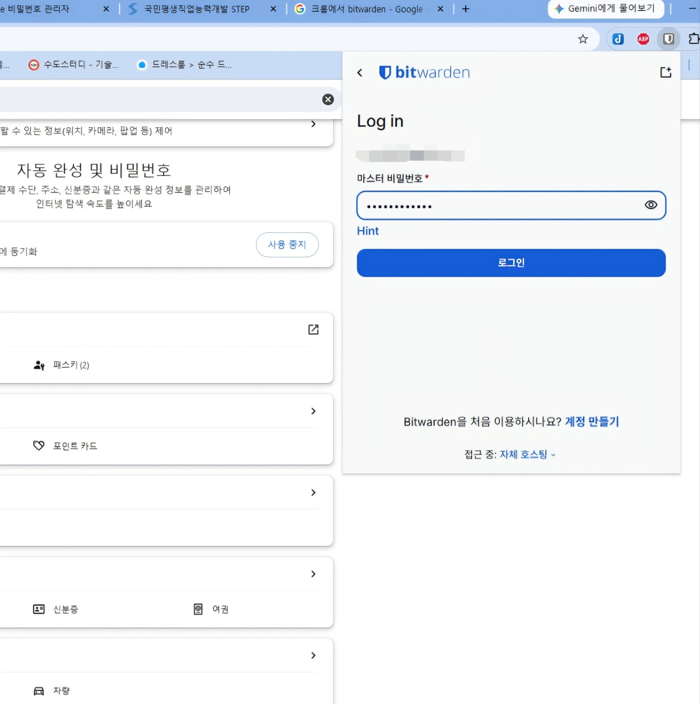Open the AdBlock Plus extension icon
700x704 pixels.
click(643, 39)
